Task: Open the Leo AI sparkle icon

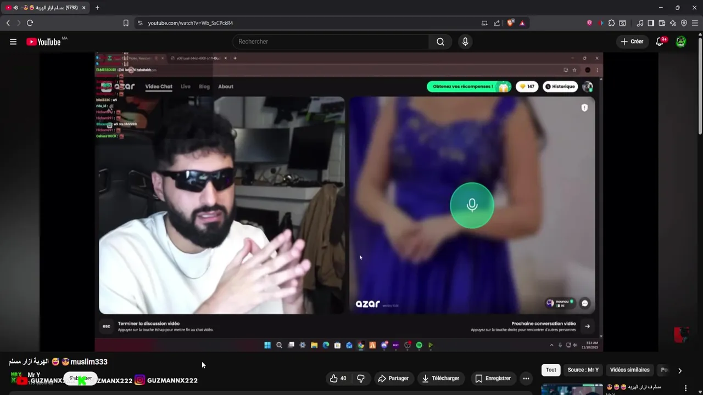Action: [673, 23]
